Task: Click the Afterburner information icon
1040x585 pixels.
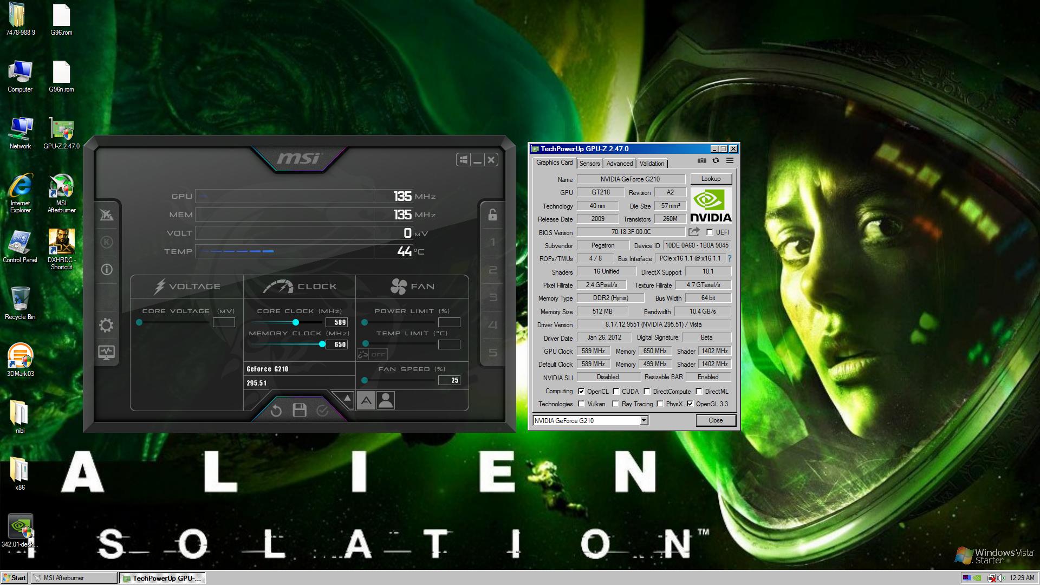Action: pyautogui.click(x=107, y=269)
